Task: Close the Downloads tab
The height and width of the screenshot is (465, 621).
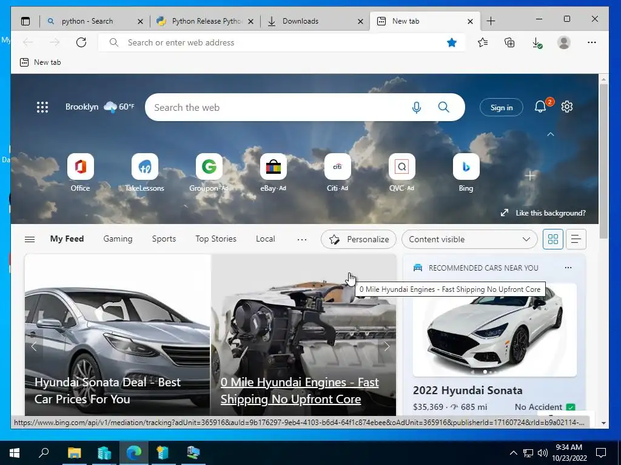Action: point(360,21)
